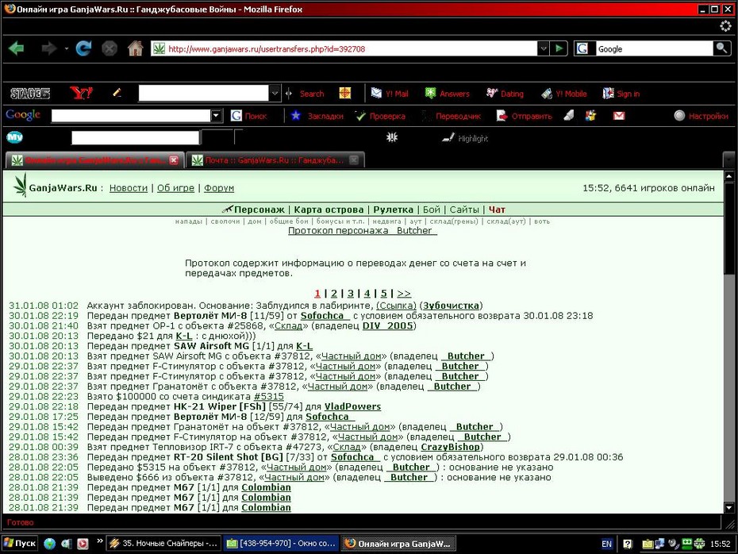Image resolution: width=738 pixels, height=554 pixels.
Task: Open Настройки on Google toolbar
Action: pos(701,116)
